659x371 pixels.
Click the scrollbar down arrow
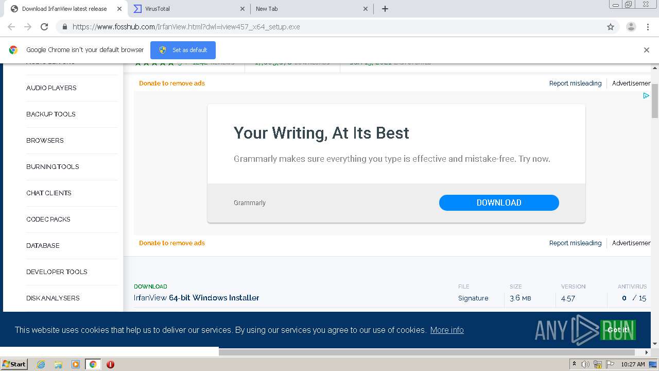pyautogui.click(x=655, y=344)
